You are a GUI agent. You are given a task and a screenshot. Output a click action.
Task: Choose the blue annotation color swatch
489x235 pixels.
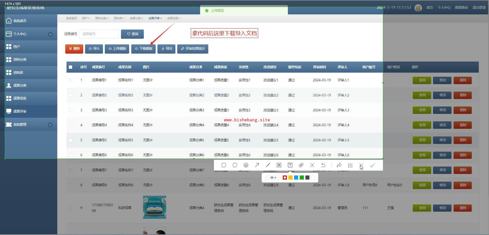point(296,178)
